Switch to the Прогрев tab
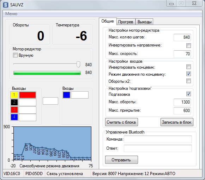Screen dimensions: 205x180 point(126,22)
